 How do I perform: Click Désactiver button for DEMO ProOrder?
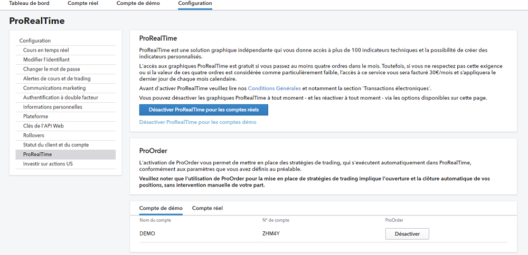click(x=407, y=234)
